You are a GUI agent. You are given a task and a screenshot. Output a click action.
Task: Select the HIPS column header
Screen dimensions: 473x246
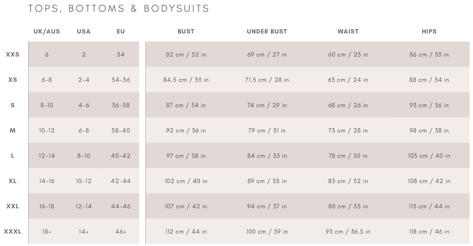[x=429, y=32]
